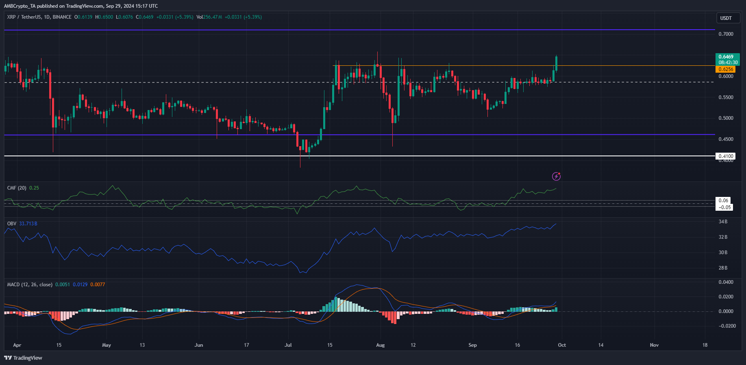Click the Sep date on time axis
The height and width of the screenshot is (365, 746).
tap(472, 345)
